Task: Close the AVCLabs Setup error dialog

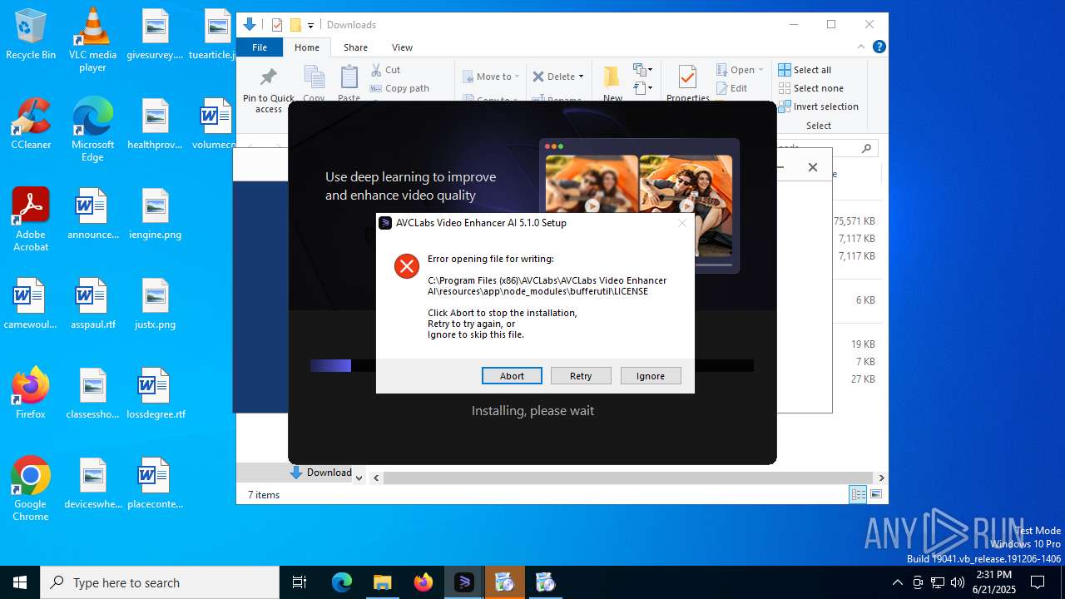Action: (682, 223)
